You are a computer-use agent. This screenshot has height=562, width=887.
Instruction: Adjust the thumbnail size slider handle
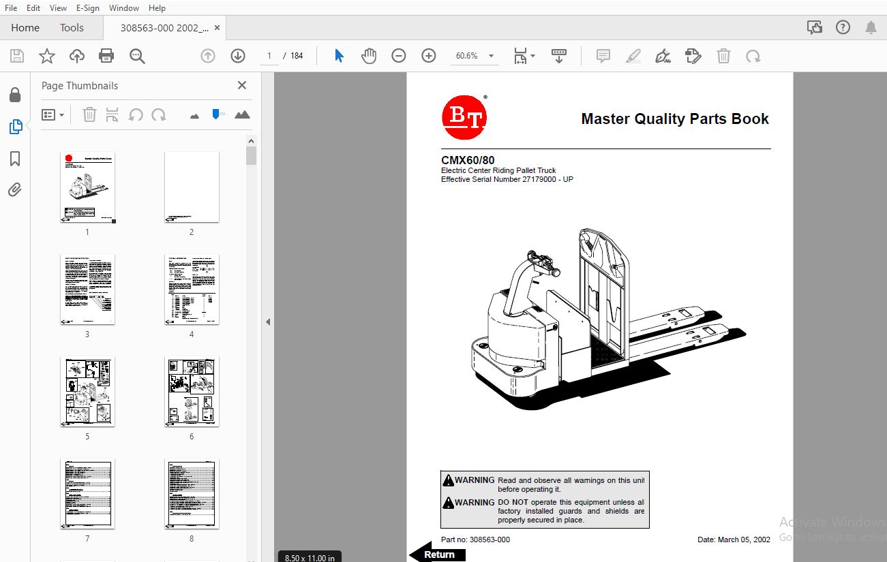(217, 114)
